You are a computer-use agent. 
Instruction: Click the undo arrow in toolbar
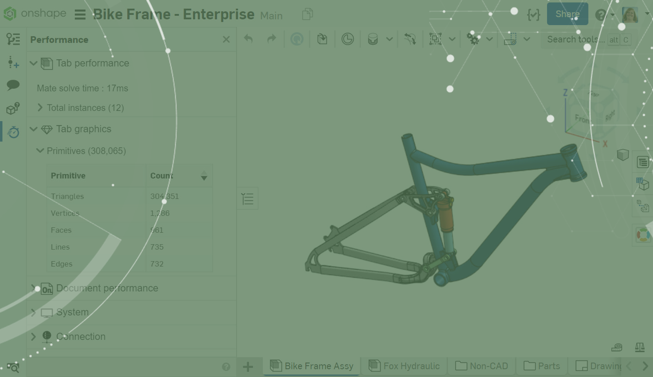tap(248, 39)
